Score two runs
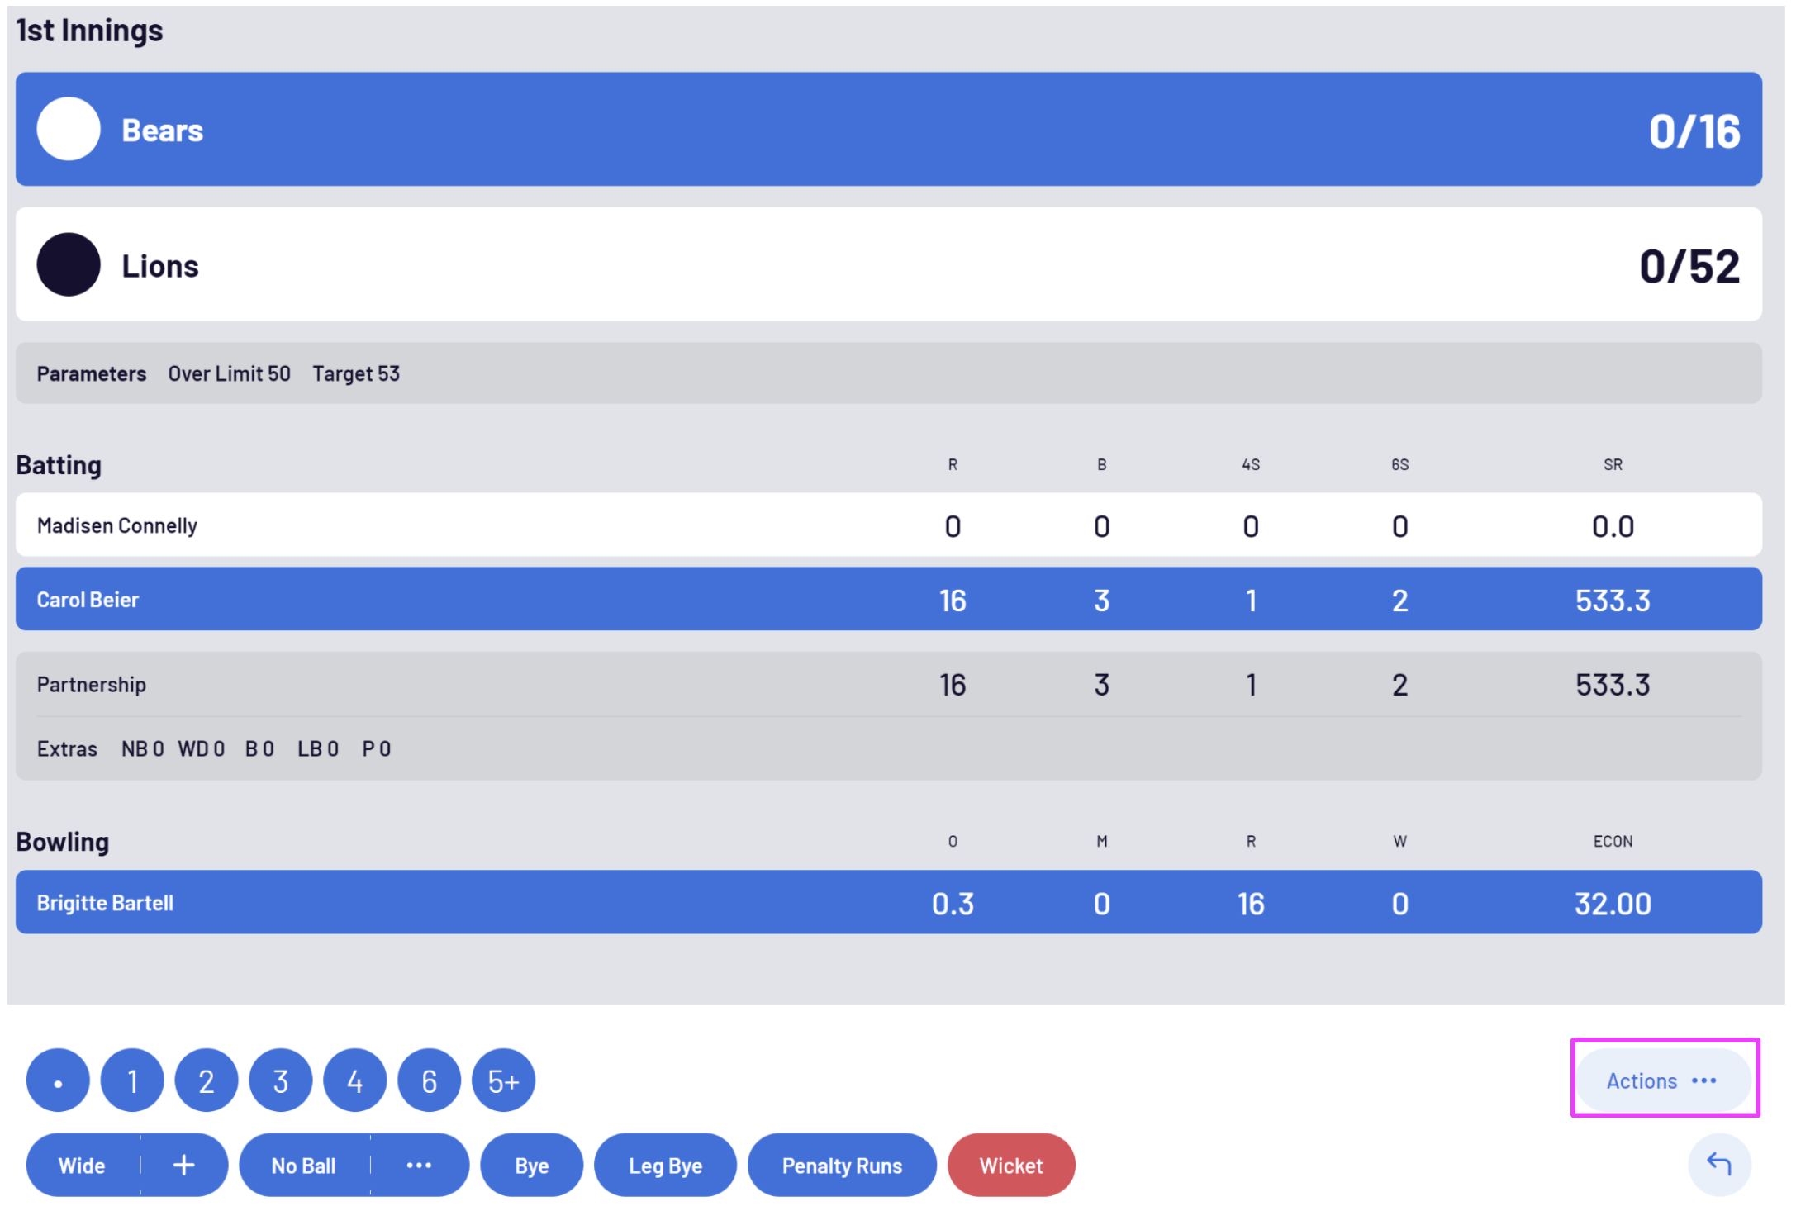The height and width of the screenshot is (1211, 1796). [x=206, y=1080]
